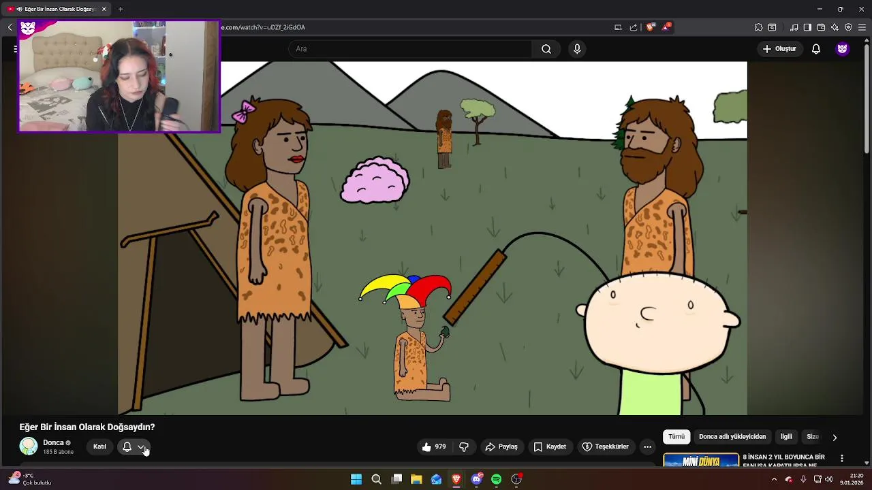
Task: Open Leo AI sparkle icon
Action: tap(835, 27)
